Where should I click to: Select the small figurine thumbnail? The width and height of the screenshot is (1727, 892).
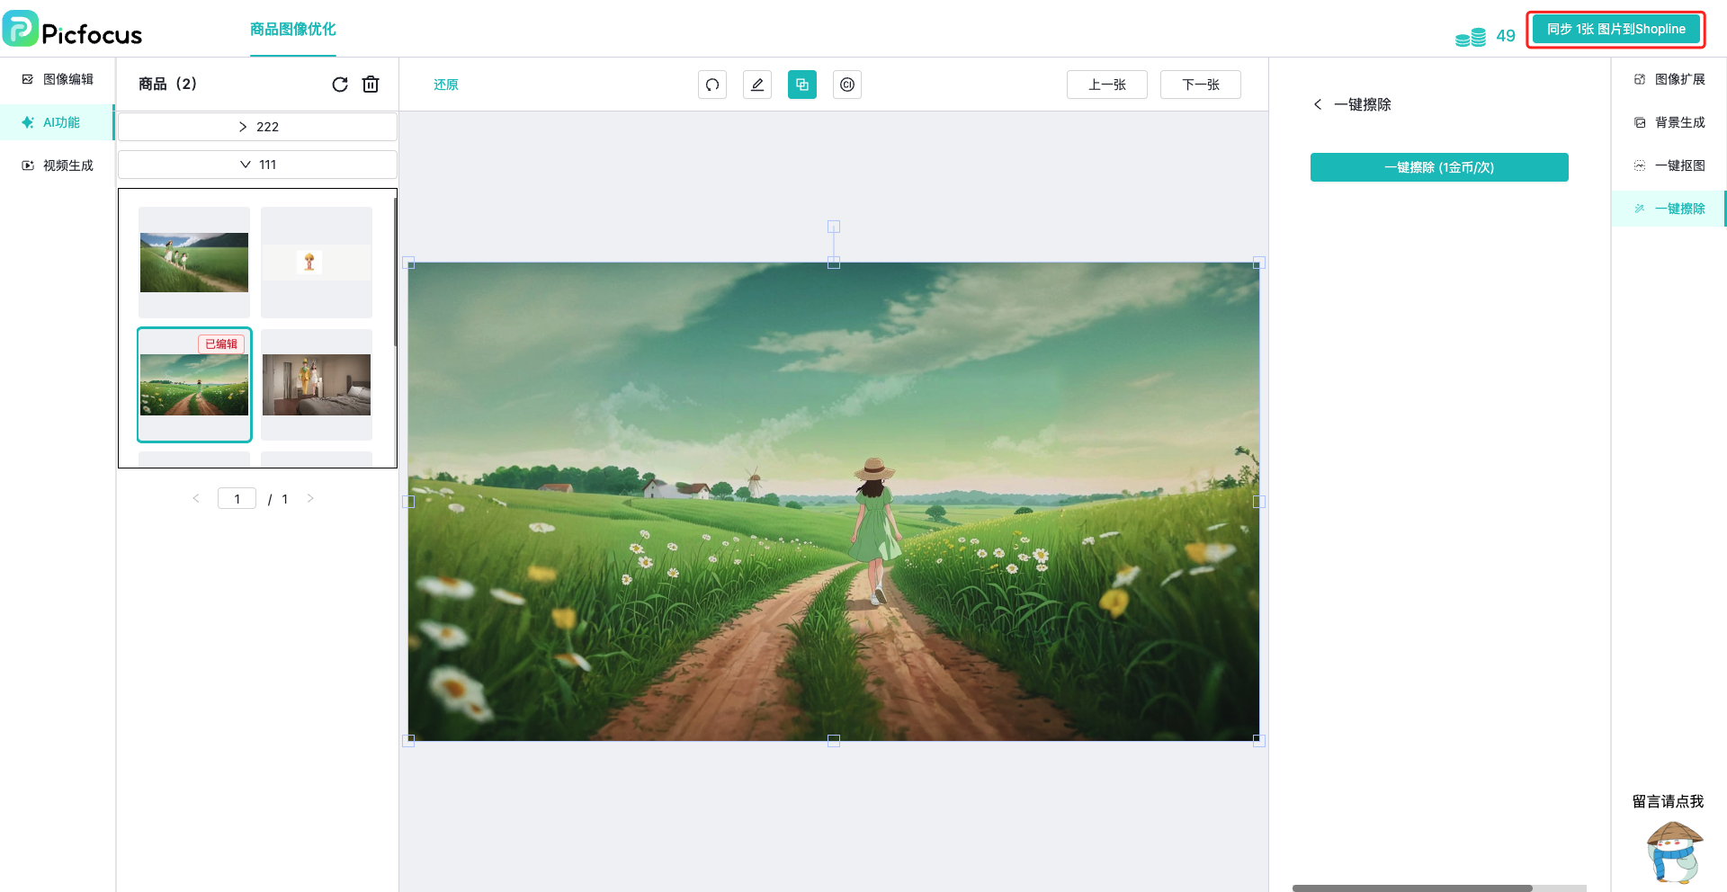tap(317, 263)
